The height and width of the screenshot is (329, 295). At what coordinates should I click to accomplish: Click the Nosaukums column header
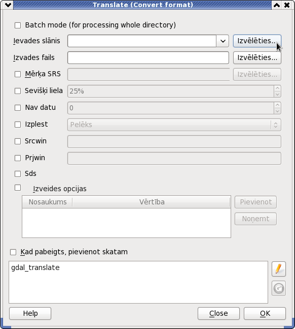(48, 202)
